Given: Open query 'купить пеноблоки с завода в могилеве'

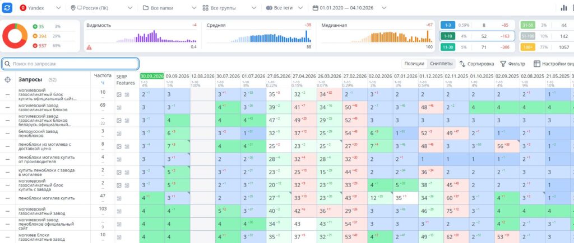Looking at the screenshot, I should coord(47,173).
